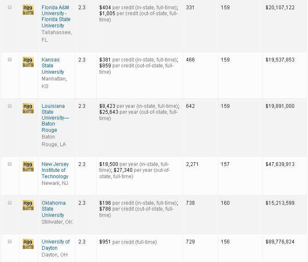This screenshot has width=308, height=262.
Task: Open Florida A&M University - Florida State University link
Action: click(56, 16)
